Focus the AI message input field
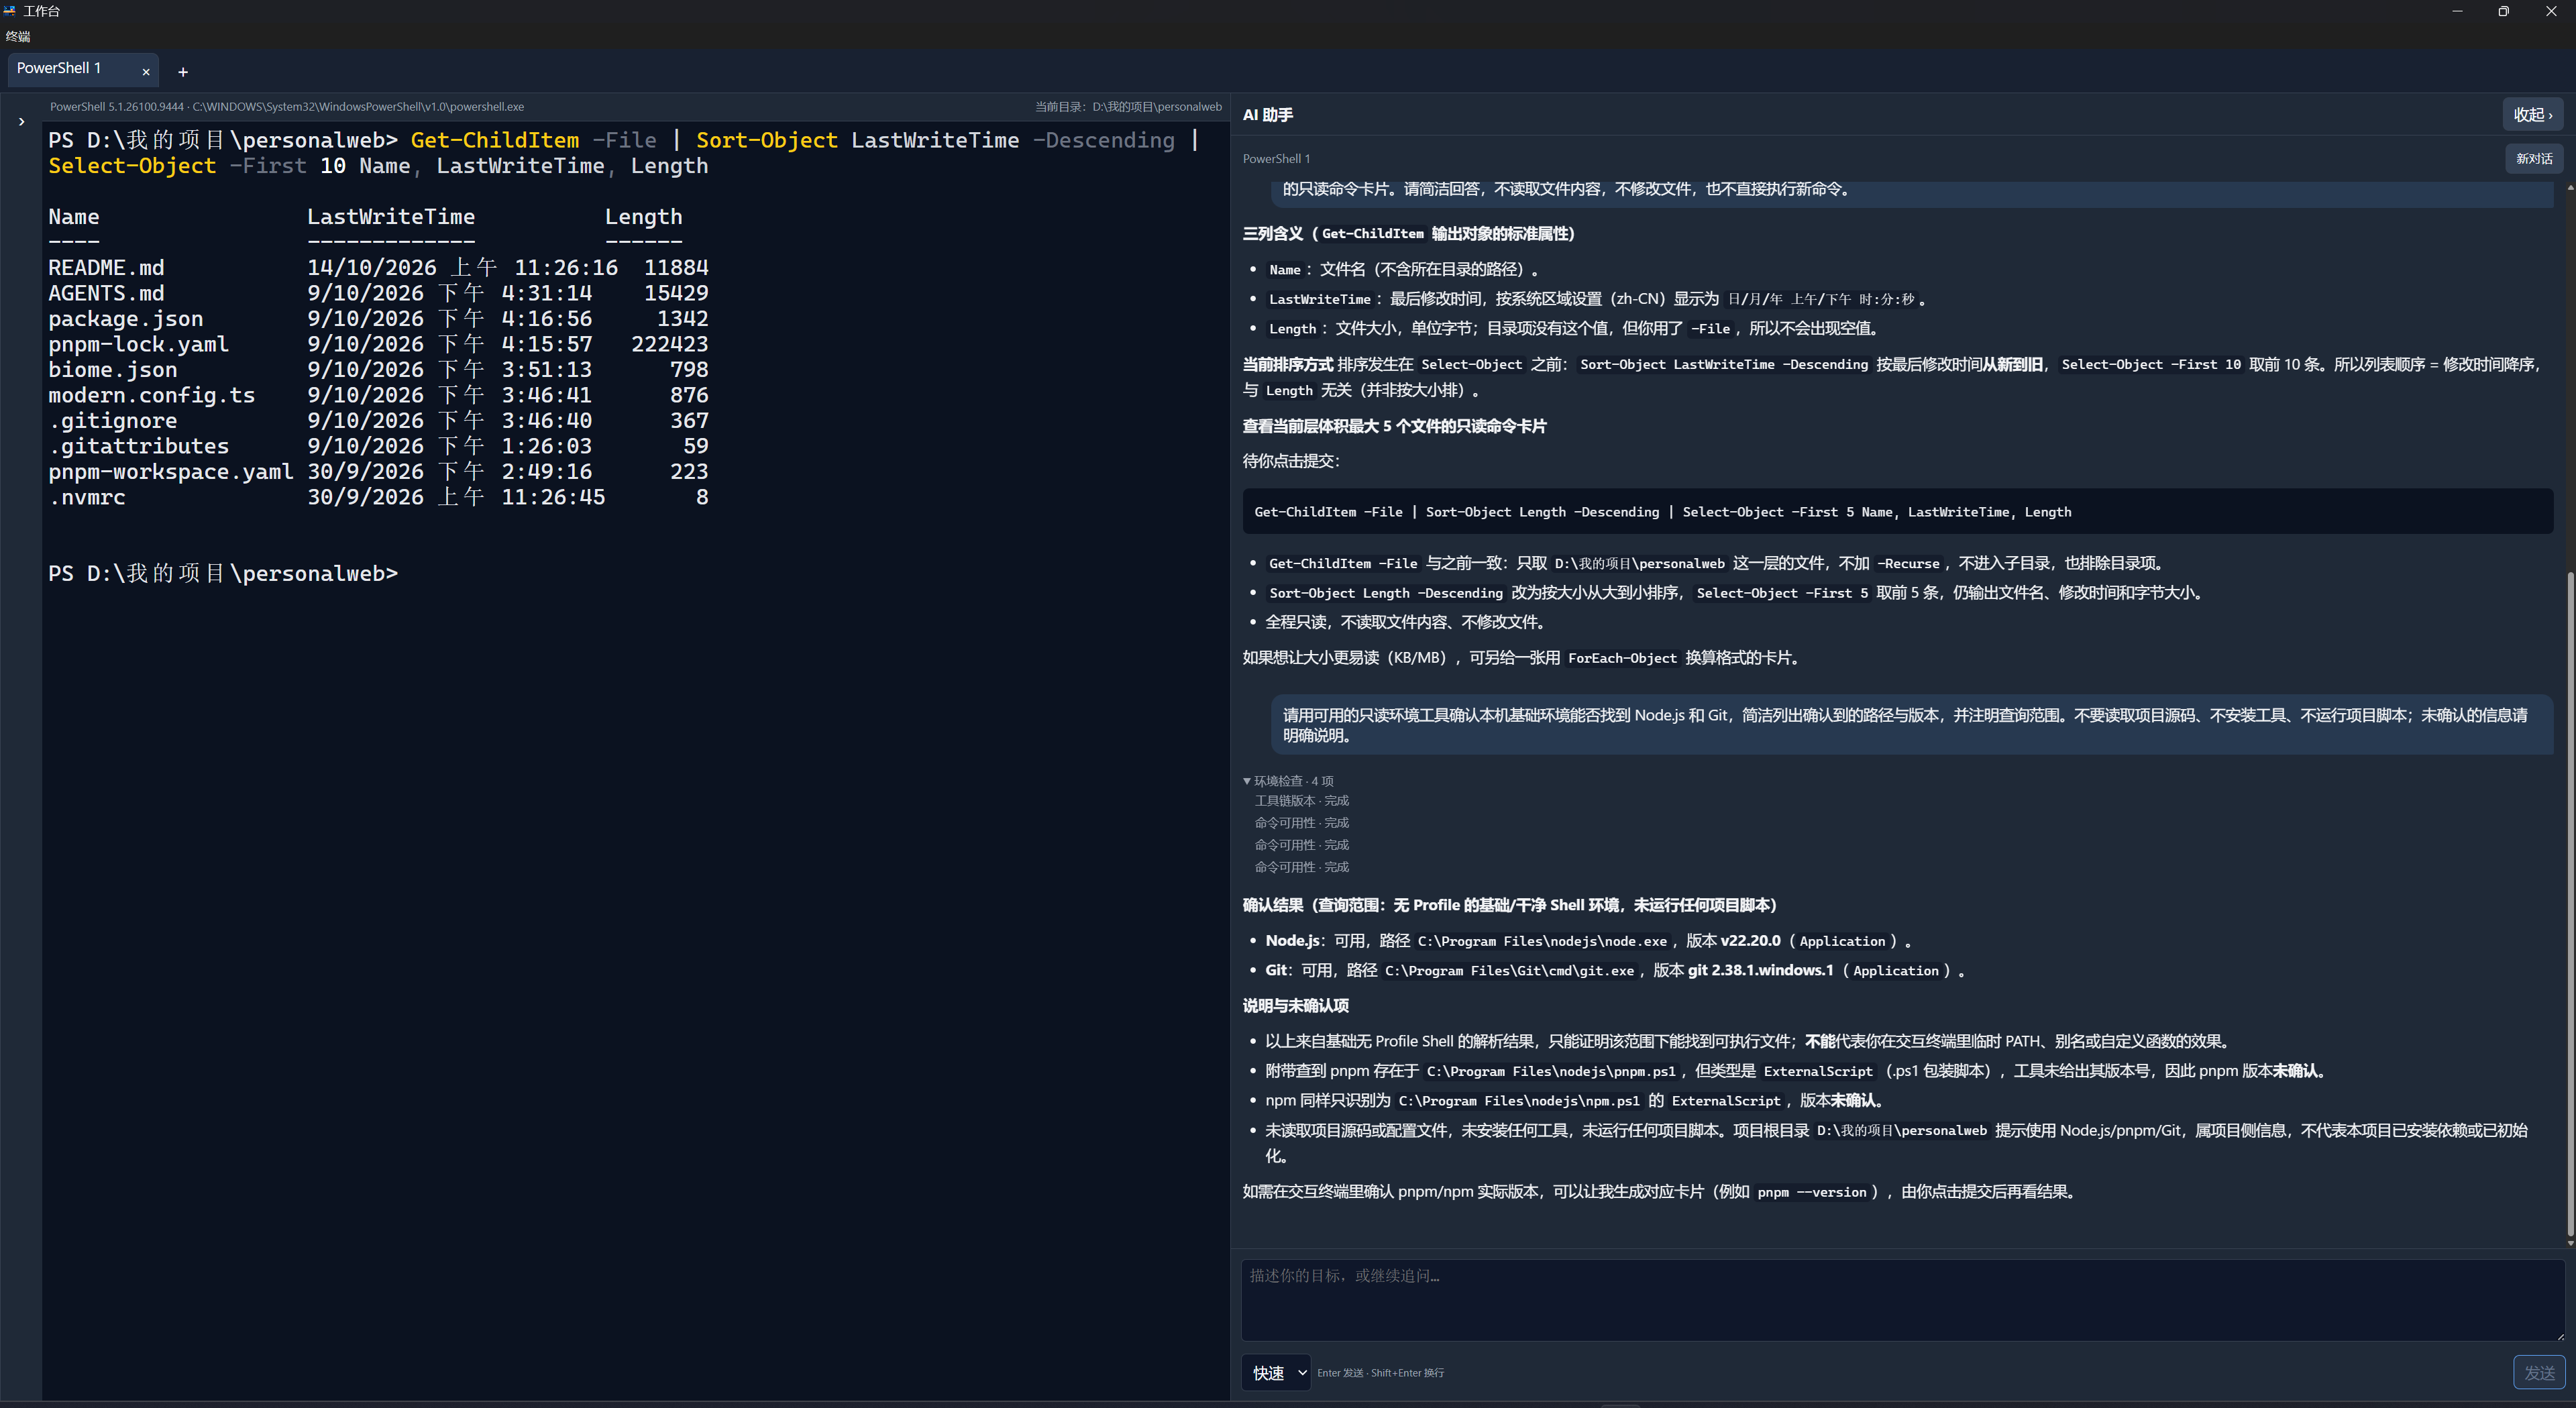Image resolution: width=2576 pixels, height=1408 pixels. pos(1902,1300)
